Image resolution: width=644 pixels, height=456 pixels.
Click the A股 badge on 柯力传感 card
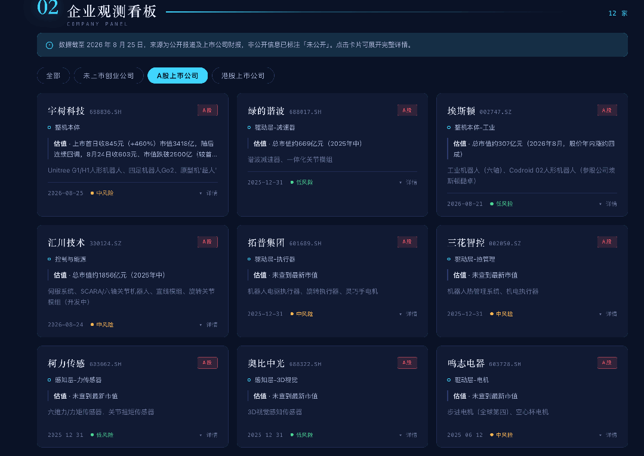coord(208,363)
